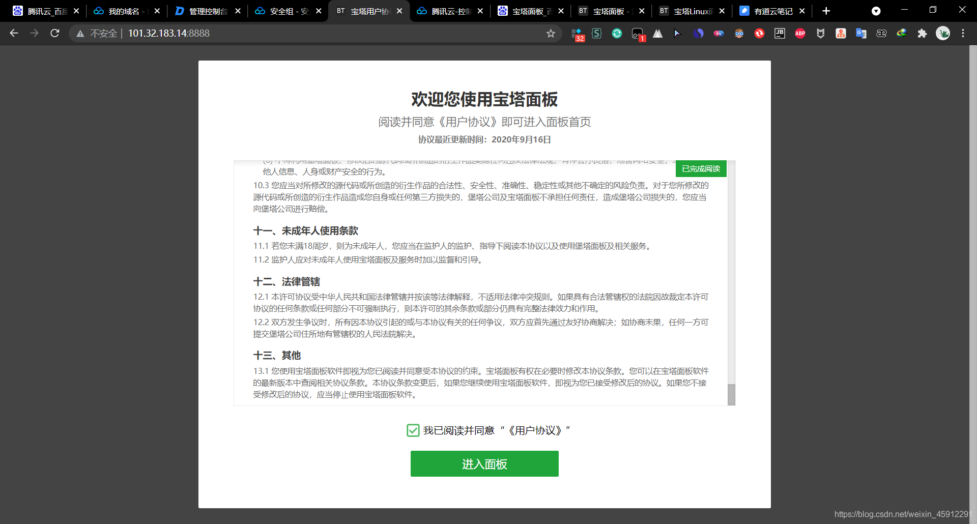
Task: Open the extension with the 32 badge
Action: tap(578, 34)
